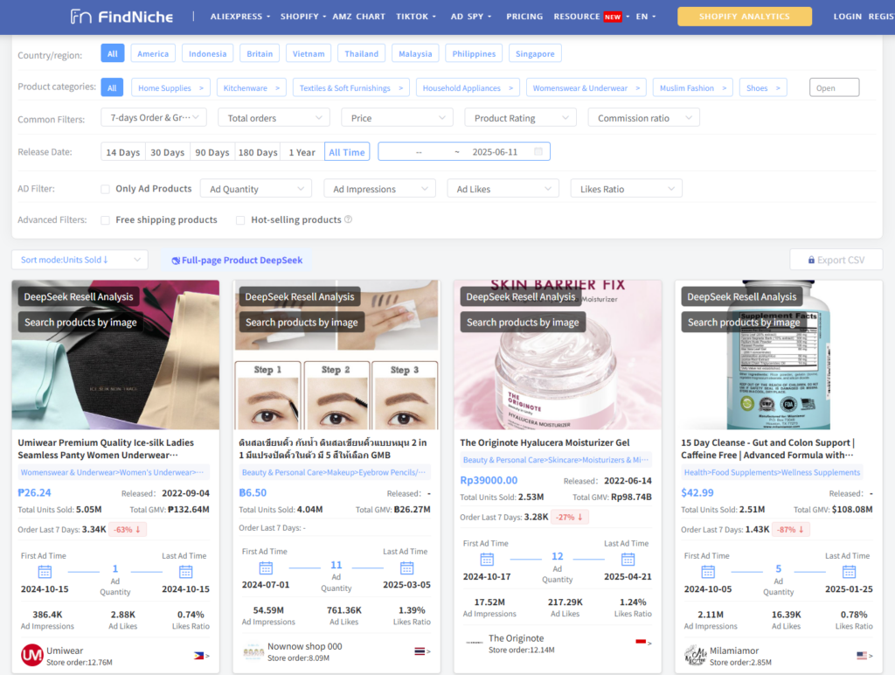Viewport: 895px width, 675px height.
Task: Open The Originote moisturizer product image
Action: [558, 354]
